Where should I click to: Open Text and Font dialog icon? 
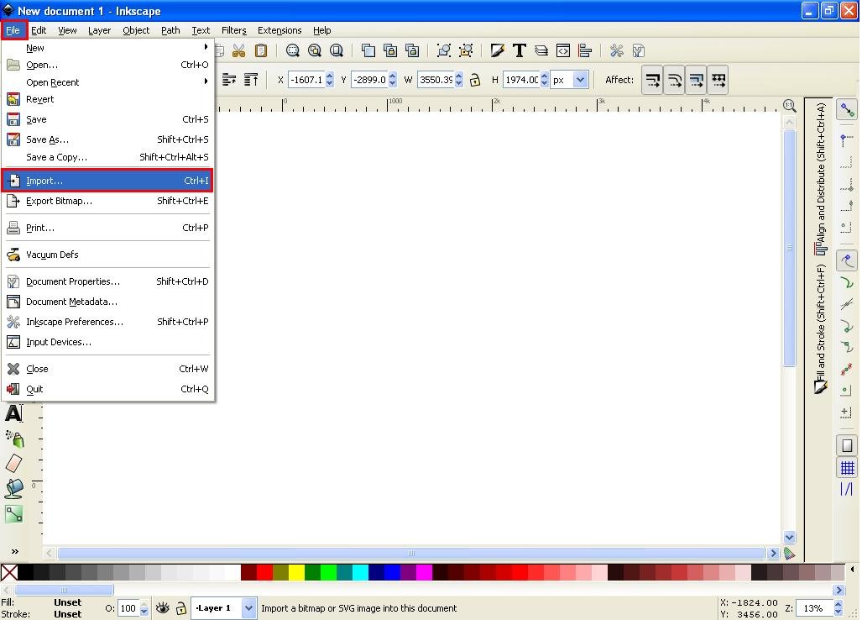coord(519,51)
